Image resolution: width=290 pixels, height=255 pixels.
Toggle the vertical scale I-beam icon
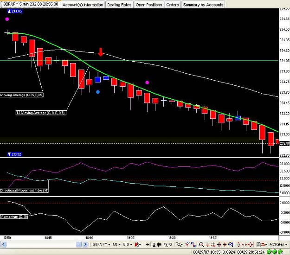[x=154, y=245]
